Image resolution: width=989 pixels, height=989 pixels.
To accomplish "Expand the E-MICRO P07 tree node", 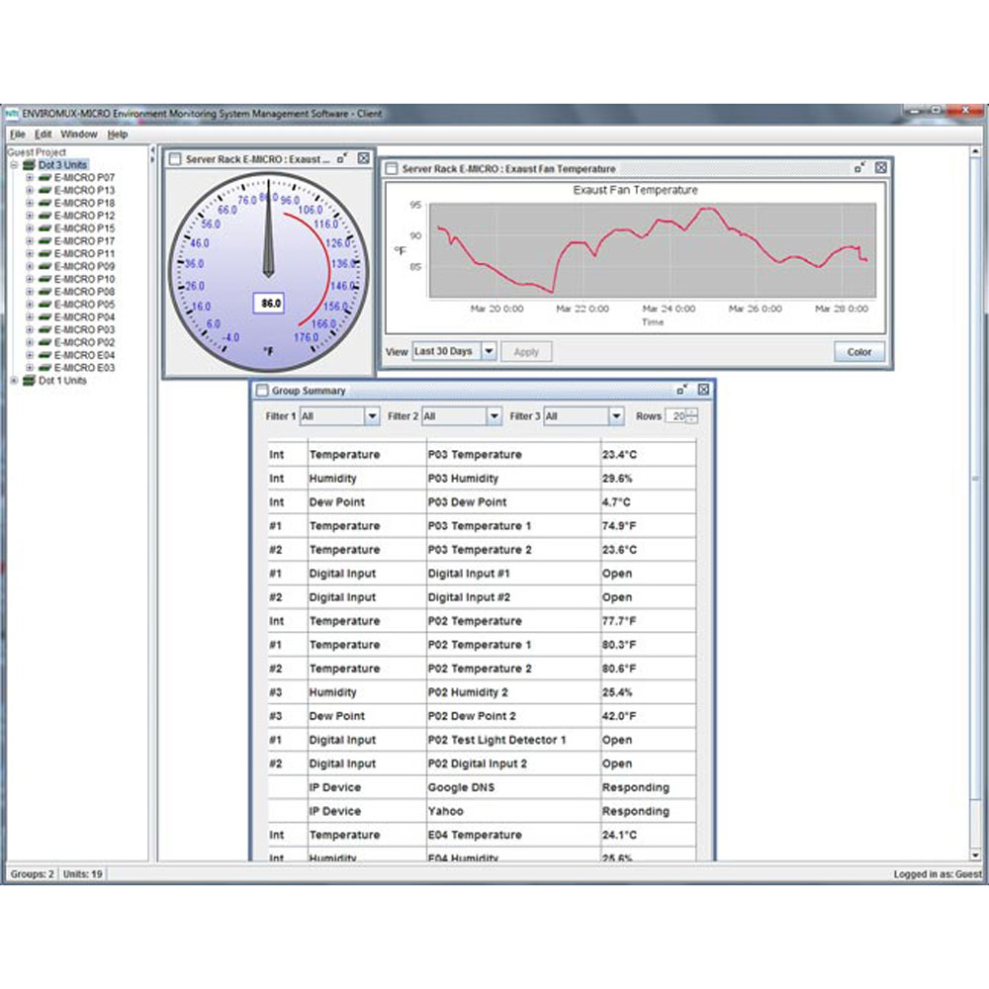I will pos(30,178).
